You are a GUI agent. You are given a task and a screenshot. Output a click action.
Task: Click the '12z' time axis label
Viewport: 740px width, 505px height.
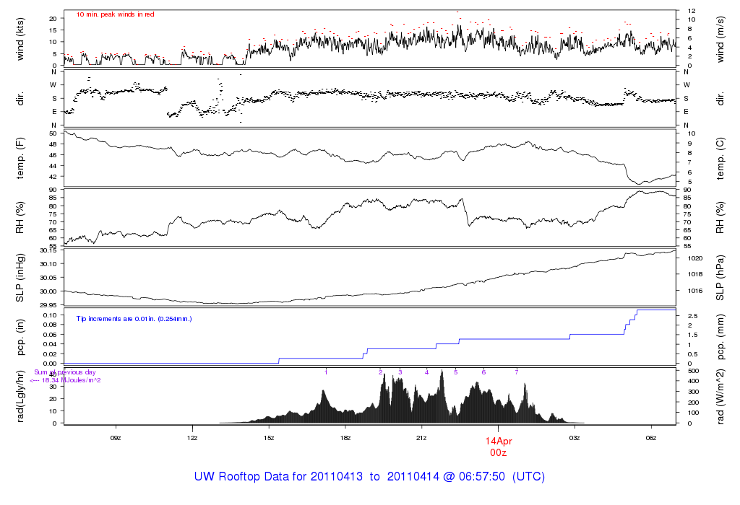[192, 438]
